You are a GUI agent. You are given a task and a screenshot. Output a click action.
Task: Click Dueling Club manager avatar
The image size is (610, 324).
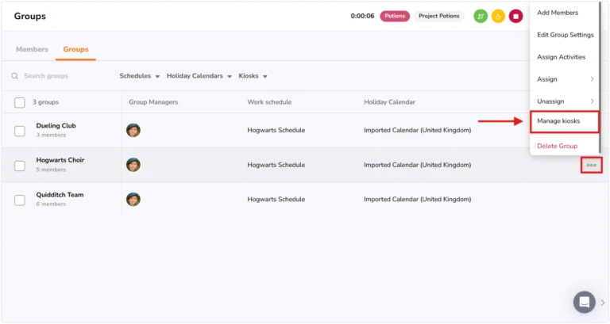tap(133, 130)
